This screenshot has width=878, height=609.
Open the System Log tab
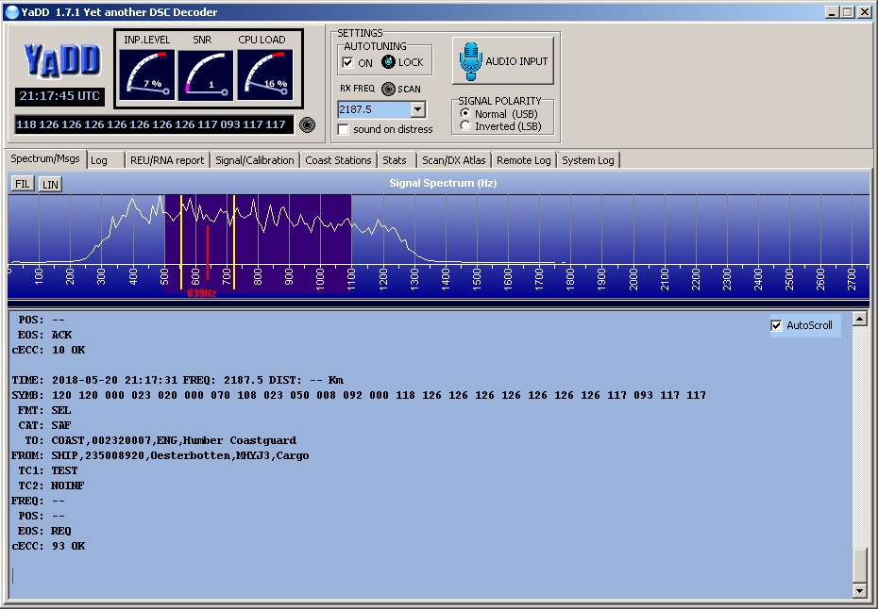[588, 160]
